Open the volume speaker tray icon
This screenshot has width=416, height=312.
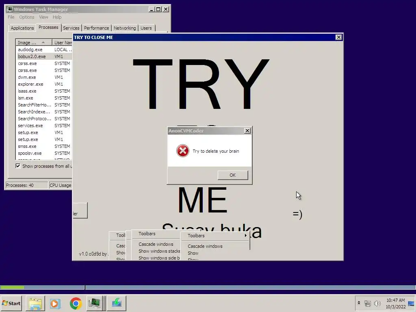377,303
